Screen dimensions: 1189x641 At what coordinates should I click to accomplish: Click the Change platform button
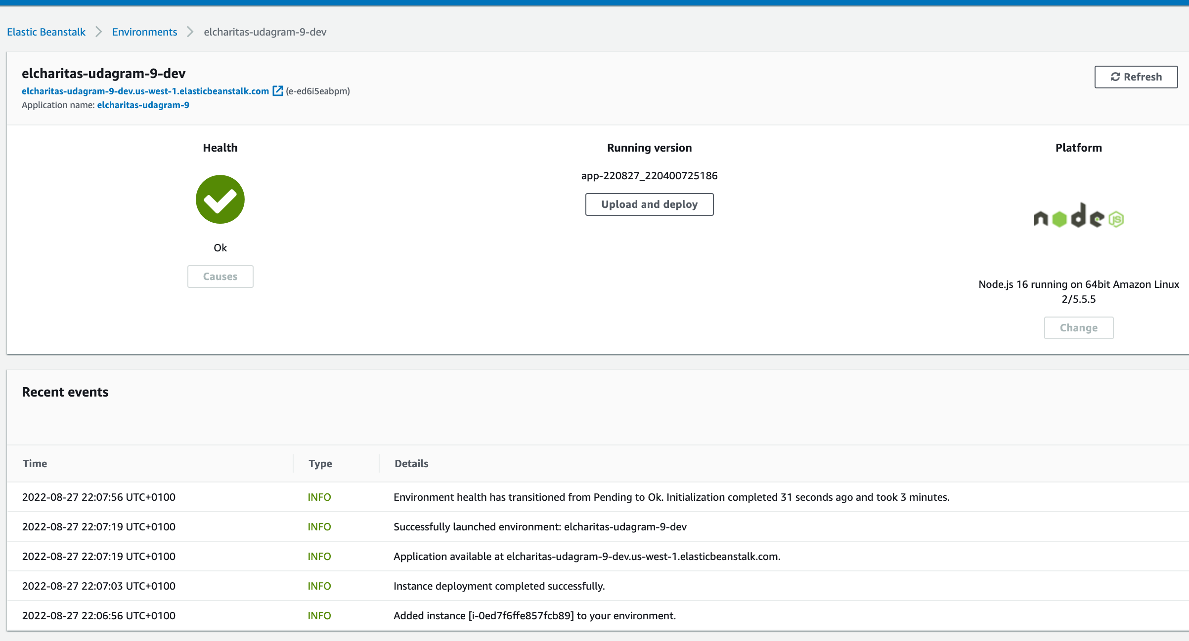pos(1078,328)
